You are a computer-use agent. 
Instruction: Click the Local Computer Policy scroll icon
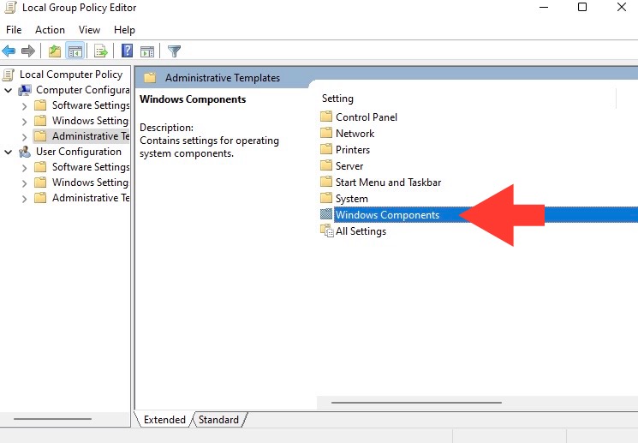point(9,75)
